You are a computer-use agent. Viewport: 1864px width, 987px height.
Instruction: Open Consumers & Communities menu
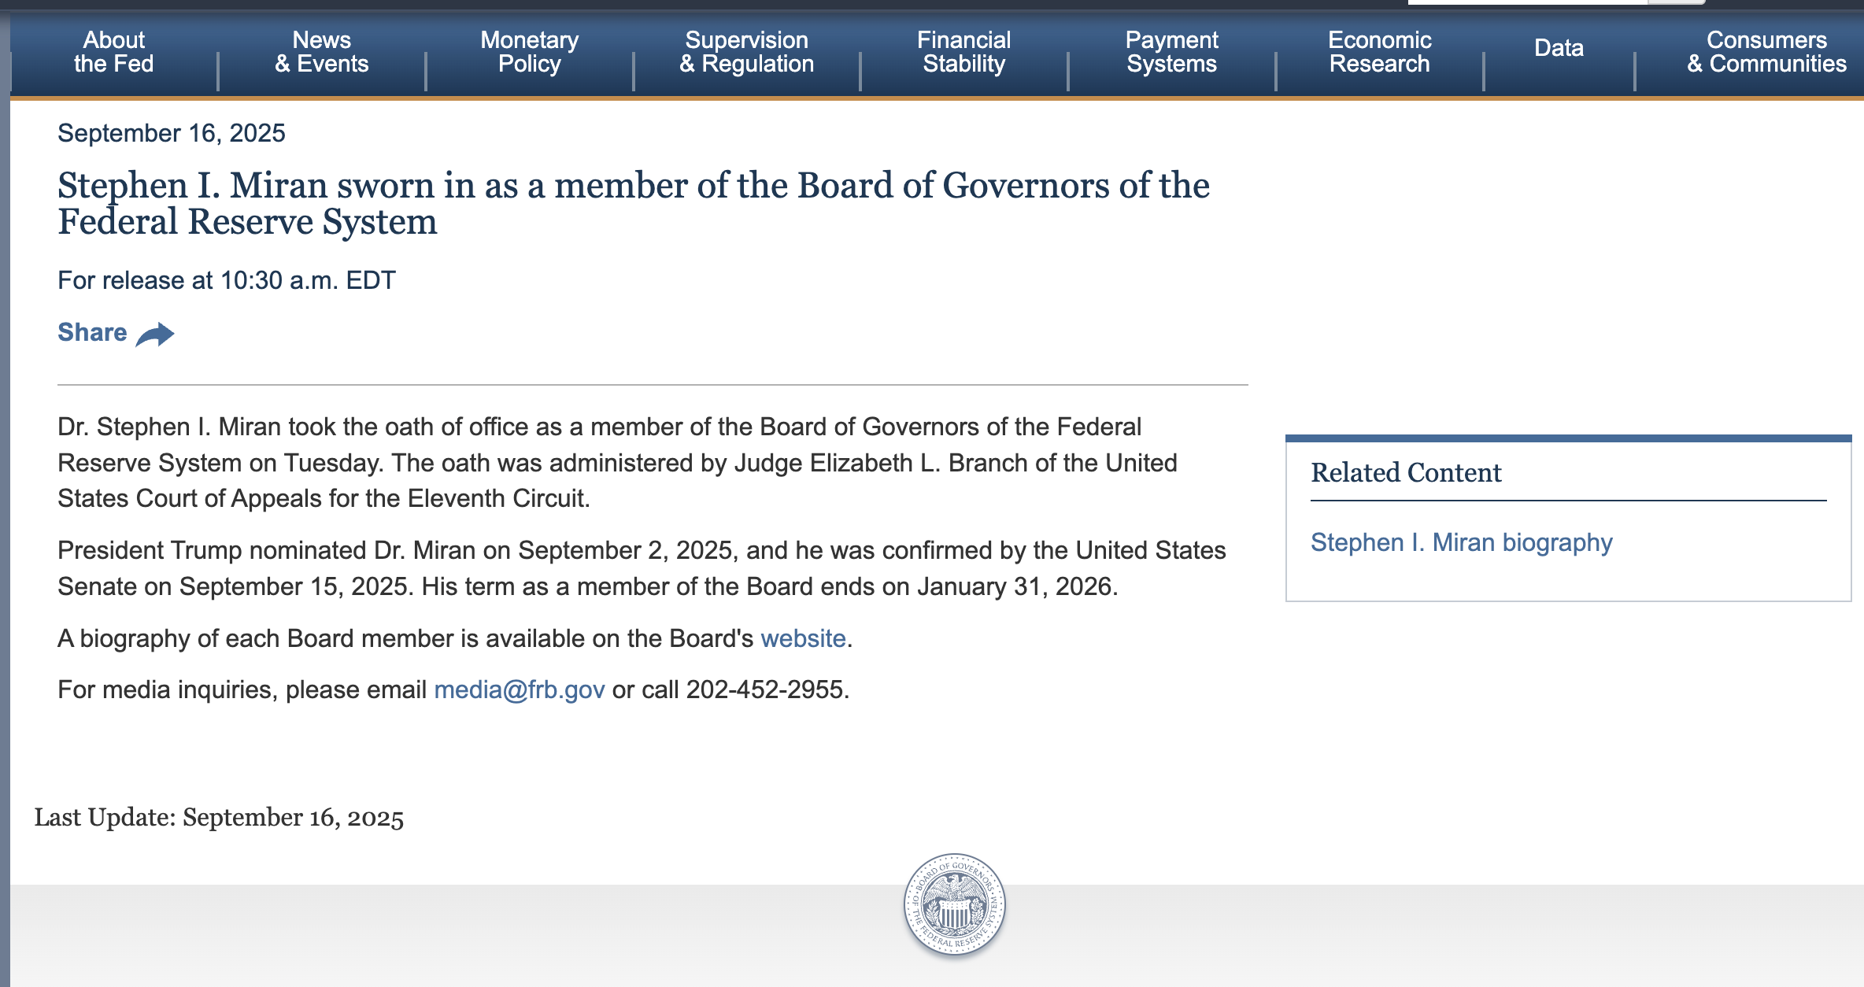click(x=1766, y=52)
